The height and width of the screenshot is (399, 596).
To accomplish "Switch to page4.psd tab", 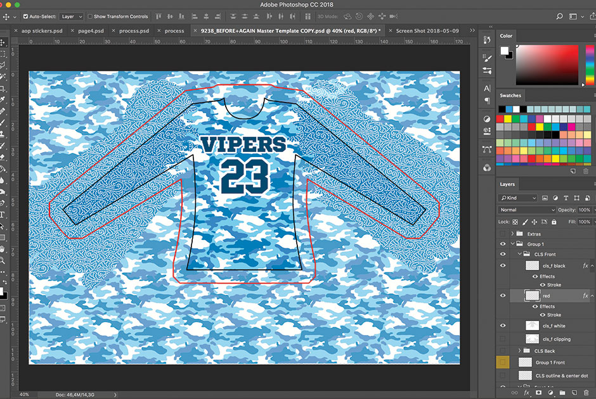I will pos(91,31).
